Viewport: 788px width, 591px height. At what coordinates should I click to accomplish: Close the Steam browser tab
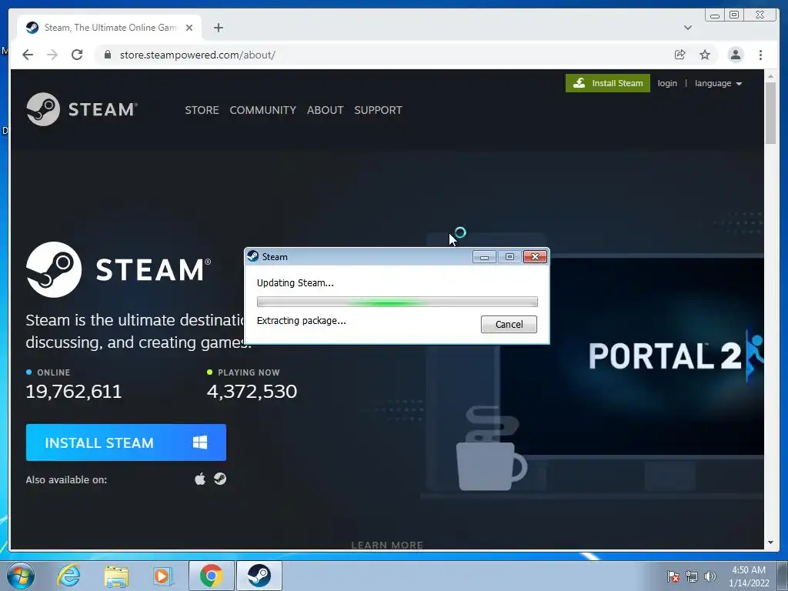point(189,28)
